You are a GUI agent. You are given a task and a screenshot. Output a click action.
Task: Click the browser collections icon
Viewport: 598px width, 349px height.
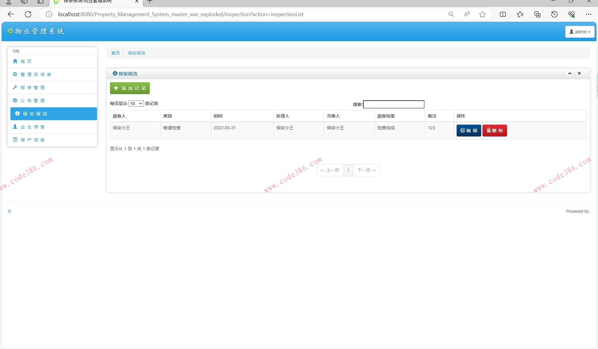click(x=537, y=14)
